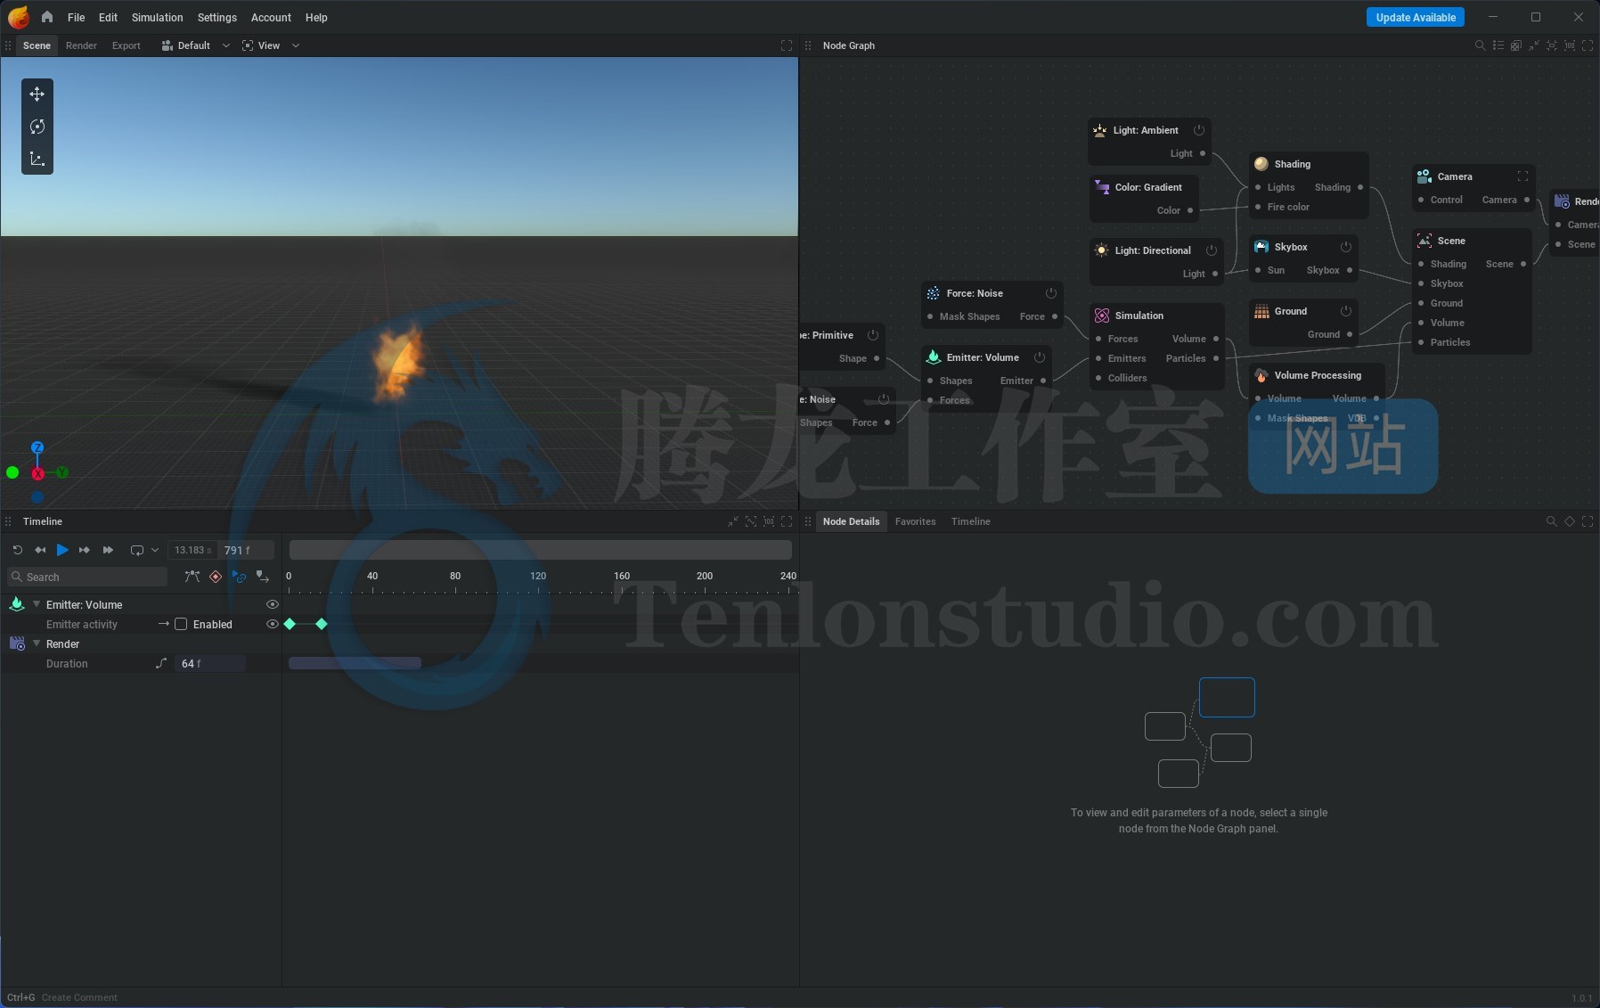Open the Edit menu

click(x=108, y=17)
